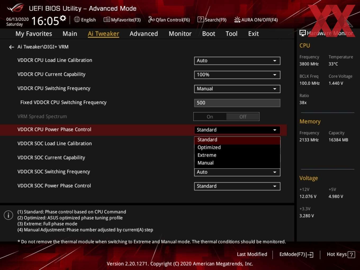Screen dimensions: 360x270
Task: Switch to the Main tab
Action: pyautogui.click(x=70, y=34)
